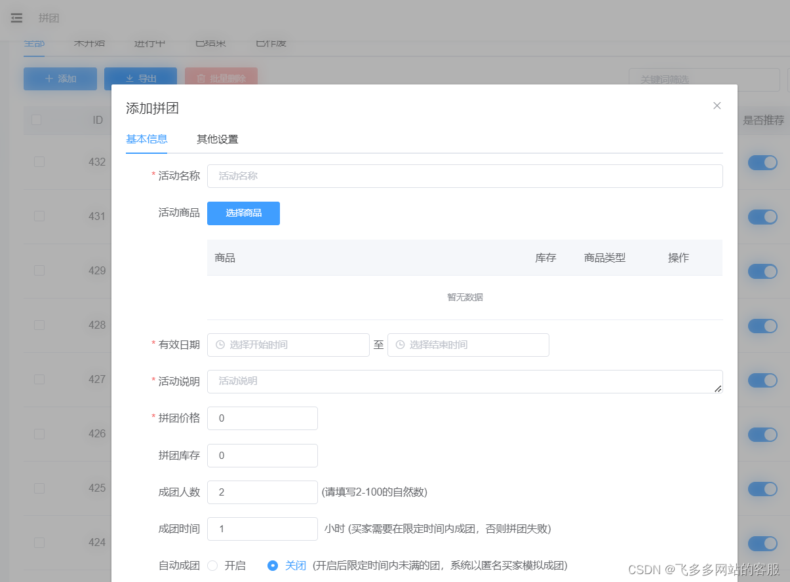Switch to 基本信息 tab
Screen dimensions: 790x582
pyautogui.click(x=146, y=139)
